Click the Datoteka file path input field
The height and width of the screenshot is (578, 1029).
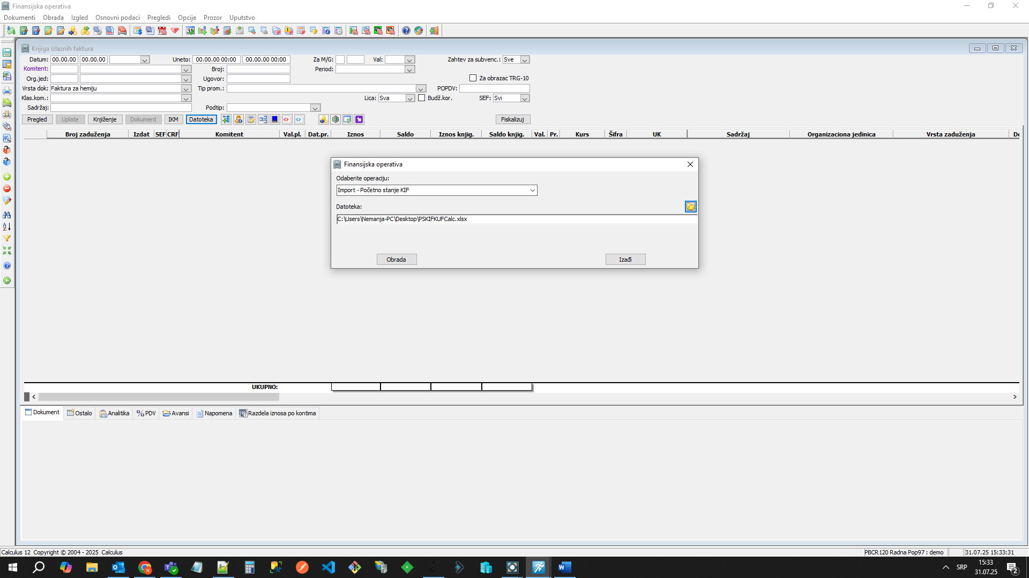click(514, 219)
